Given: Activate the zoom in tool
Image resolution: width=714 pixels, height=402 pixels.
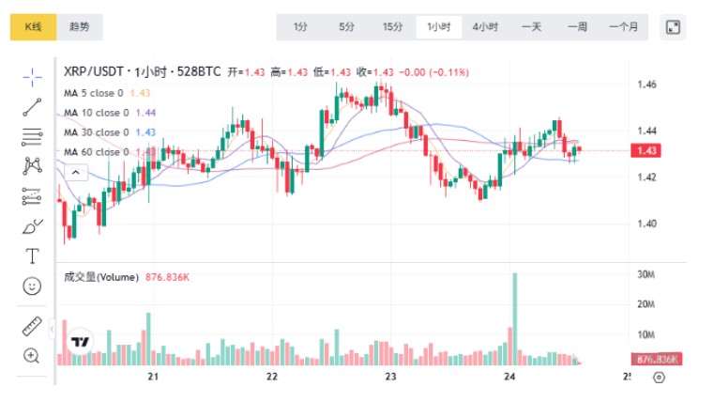Looking at the screenshot, I should pos(32,356).
